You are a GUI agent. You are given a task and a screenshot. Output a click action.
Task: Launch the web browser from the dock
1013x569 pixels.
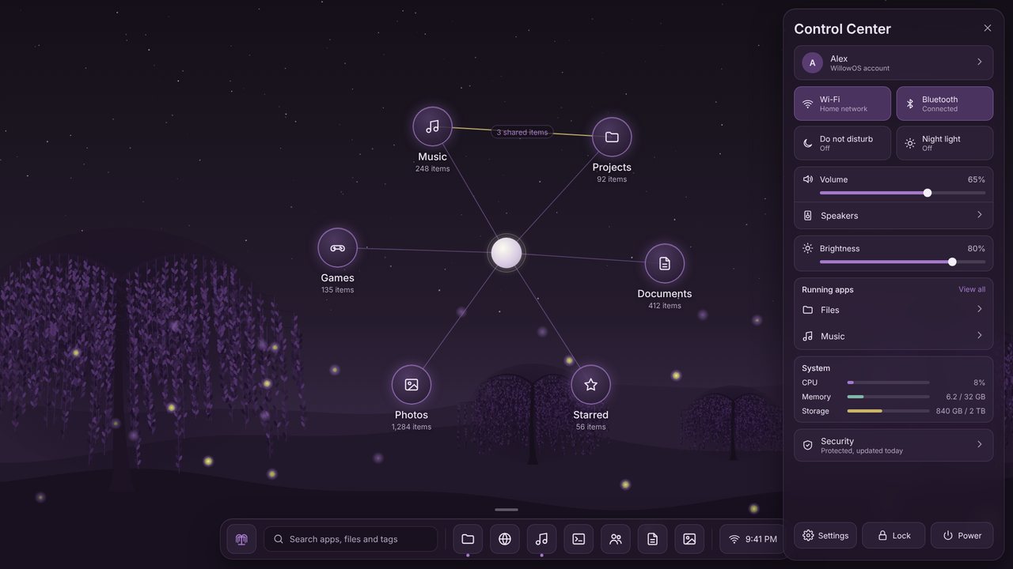coord(505,539)
